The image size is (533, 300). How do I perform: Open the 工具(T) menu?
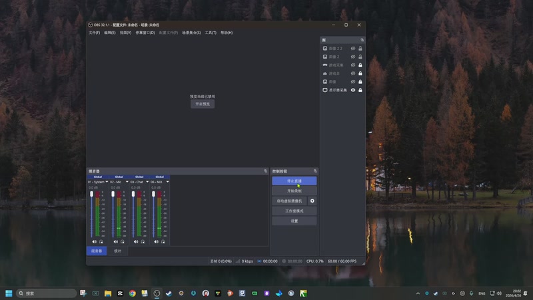tap(211, 33)
